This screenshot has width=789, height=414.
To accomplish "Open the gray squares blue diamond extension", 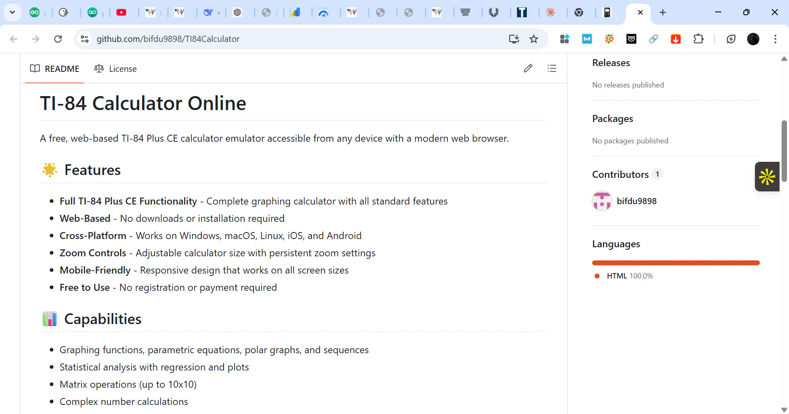I will tap(565, 39).
